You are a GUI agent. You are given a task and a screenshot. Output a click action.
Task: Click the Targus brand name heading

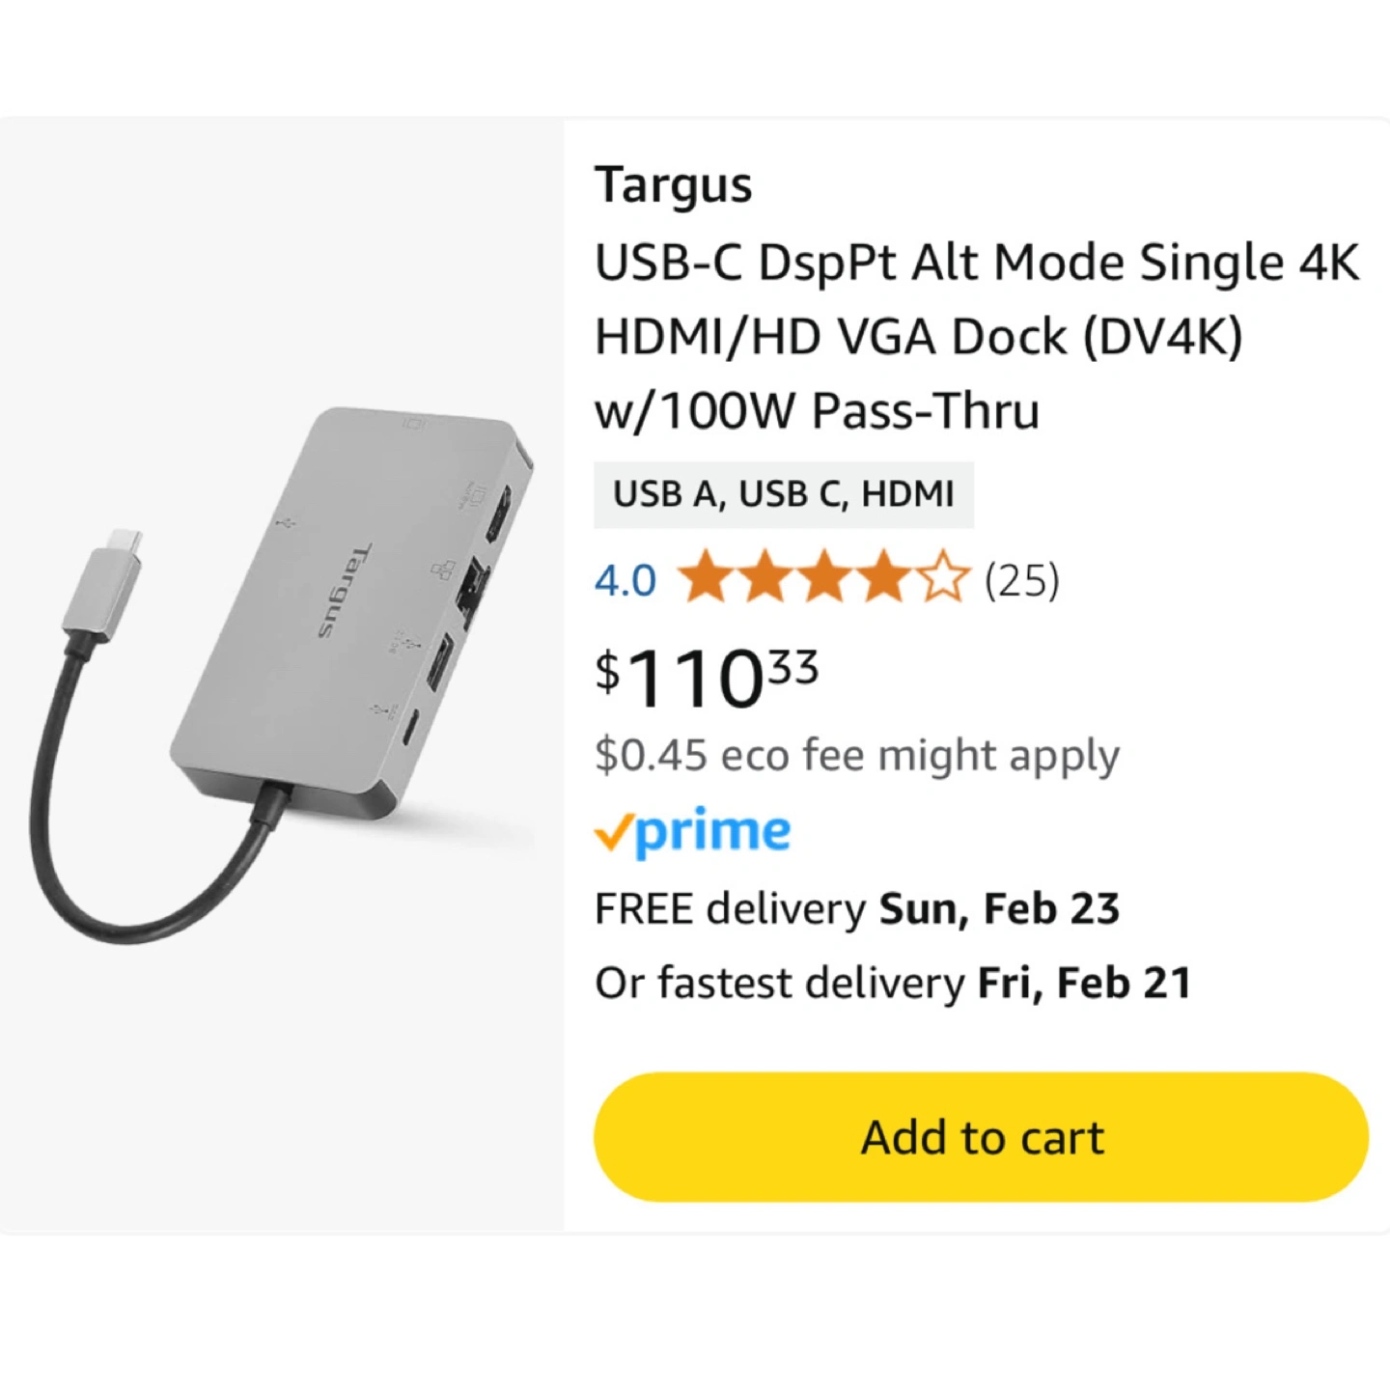(673, 184)
